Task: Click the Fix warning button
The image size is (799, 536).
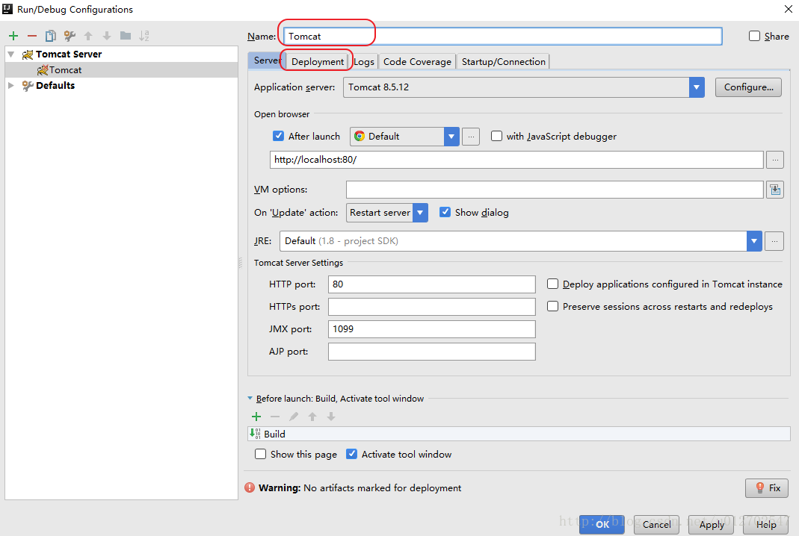Action: [767, 488]
